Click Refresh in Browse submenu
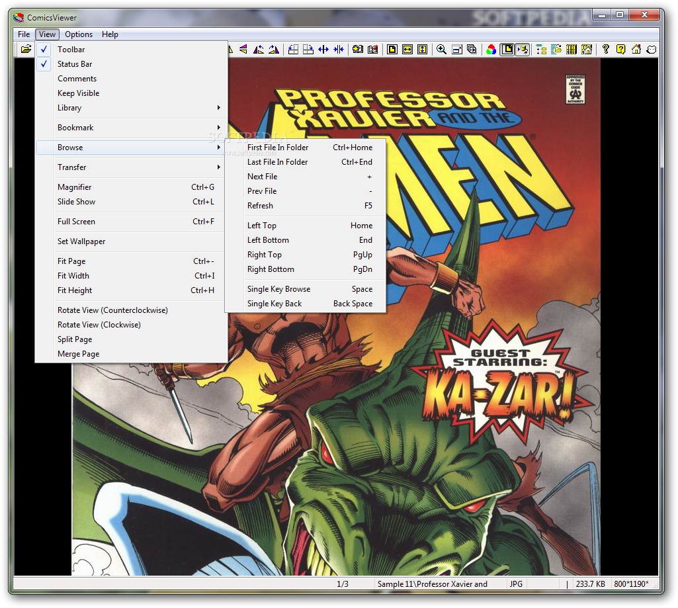Viewport: 678px width, 608px height. click(306, 206)
